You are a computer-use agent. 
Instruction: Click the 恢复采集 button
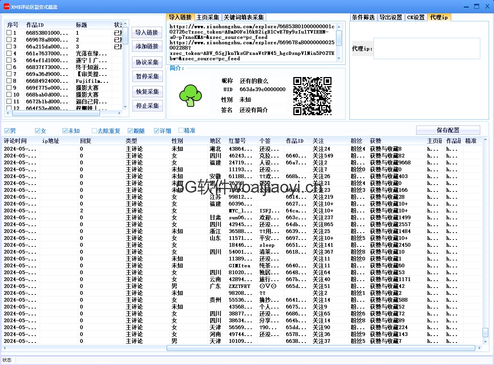point(147,92)
